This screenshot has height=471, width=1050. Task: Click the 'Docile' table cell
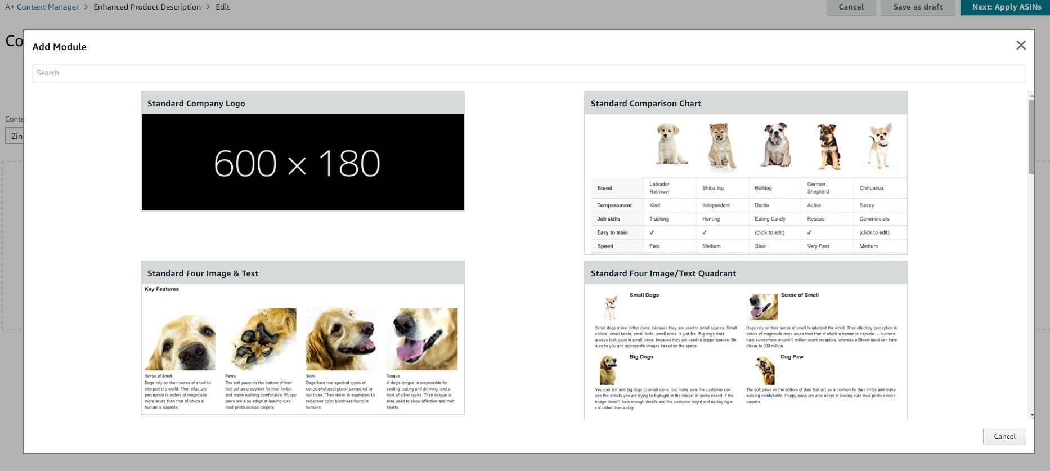coord(761,205)
